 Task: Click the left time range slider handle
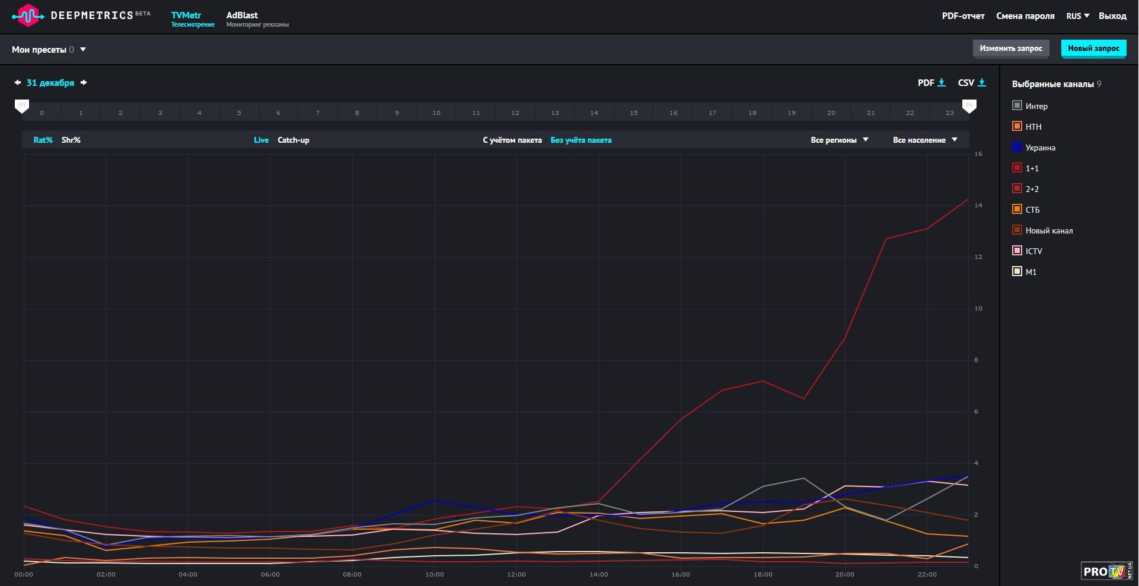pyautogui.click(x=22, y=106)
